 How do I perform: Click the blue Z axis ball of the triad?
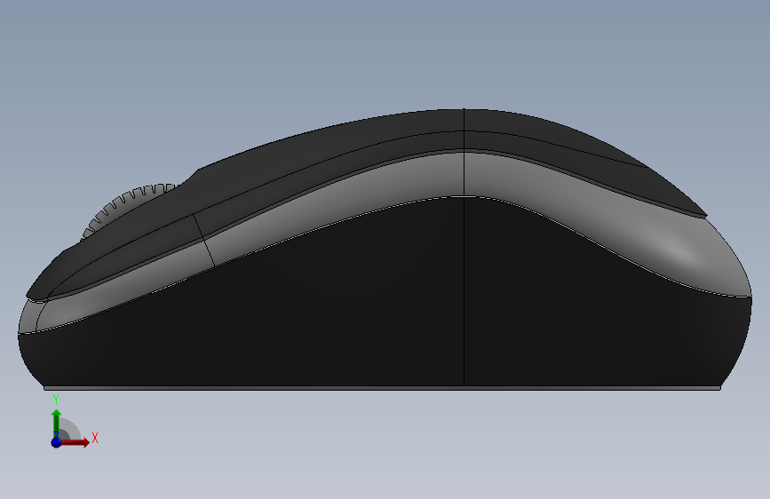57,442
